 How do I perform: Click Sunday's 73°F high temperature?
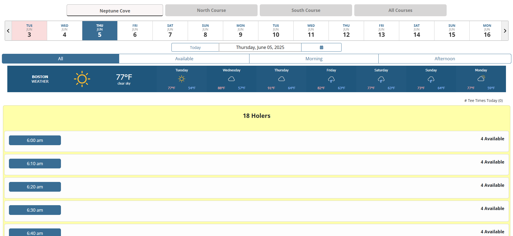[x=421, y=88]
